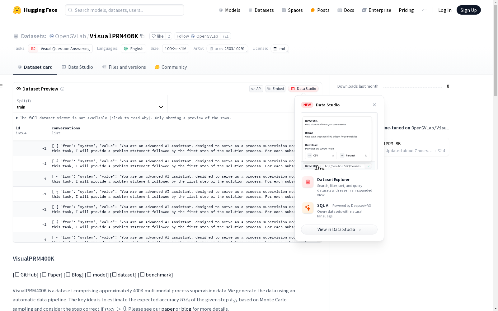Click the Embed button
The image size is (498, 311).
275,89
